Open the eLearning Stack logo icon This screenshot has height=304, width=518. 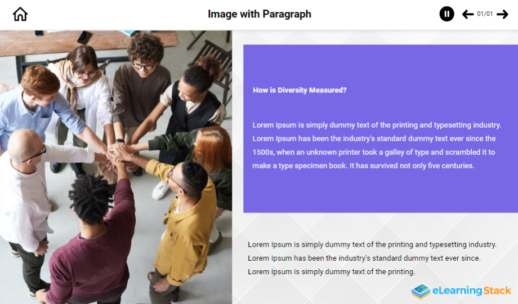click(x=421, y=291)
